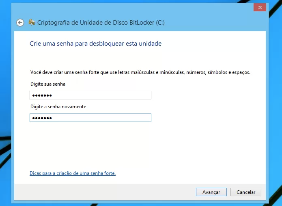Focus the 'Digite a senha novamente' field

(90, 118)
